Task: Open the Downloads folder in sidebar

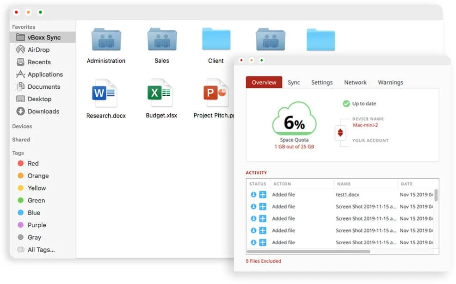Action: click(43, 111)
